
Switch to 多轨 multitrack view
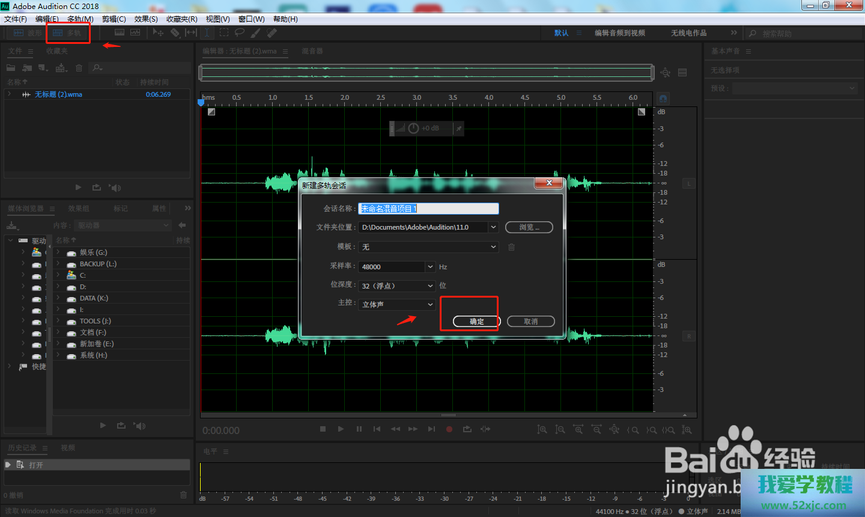pos(67,33)
